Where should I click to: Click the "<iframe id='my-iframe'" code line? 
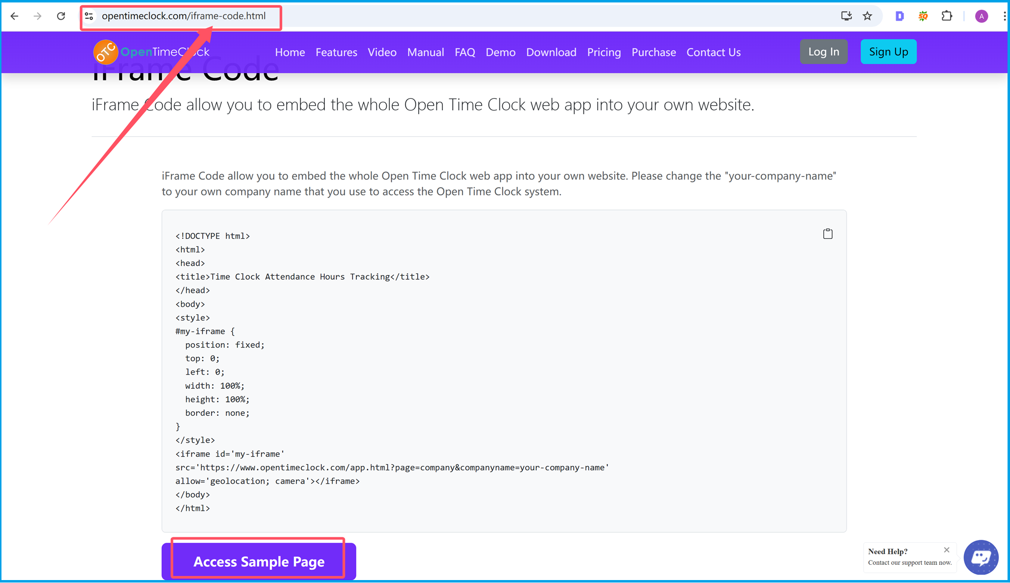230,454
